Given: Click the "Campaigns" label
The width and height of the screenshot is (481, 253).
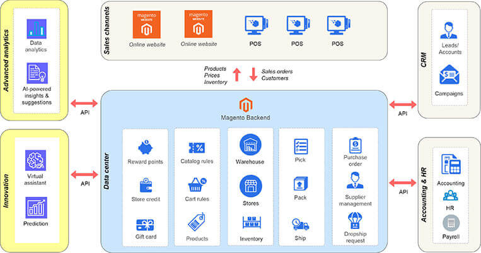Looking at the screenshot, I should click(x=449, y=93).
